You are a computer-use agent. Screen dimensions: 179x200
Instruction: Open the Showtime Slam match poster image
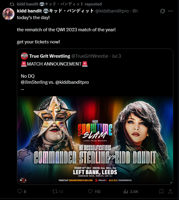coord(95,140)
